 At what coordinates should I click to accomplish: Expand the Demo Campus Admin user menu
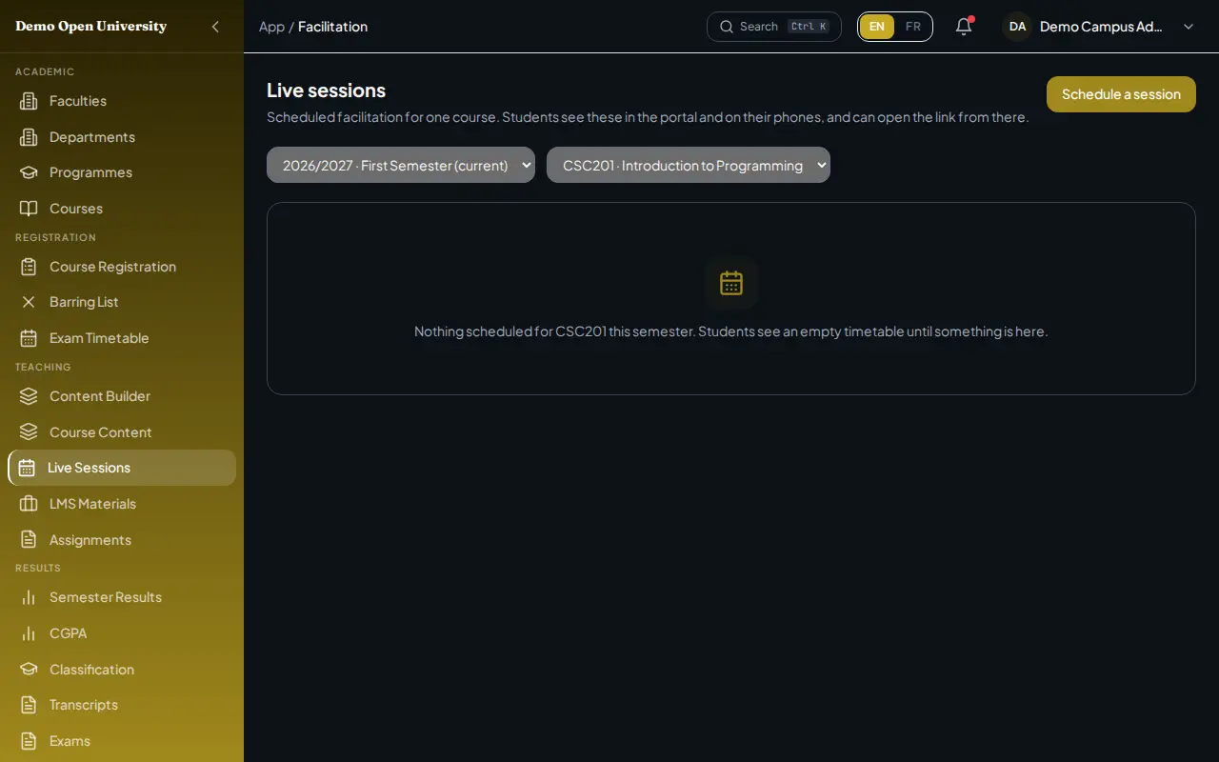1099,27
